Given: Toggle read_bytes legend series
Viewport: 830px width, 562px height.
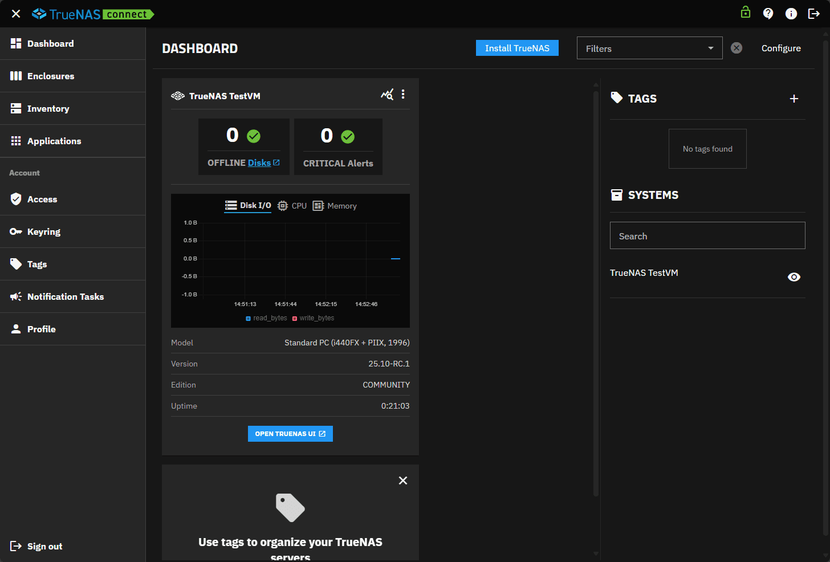Looking at the screenshot, I should 266,318.
